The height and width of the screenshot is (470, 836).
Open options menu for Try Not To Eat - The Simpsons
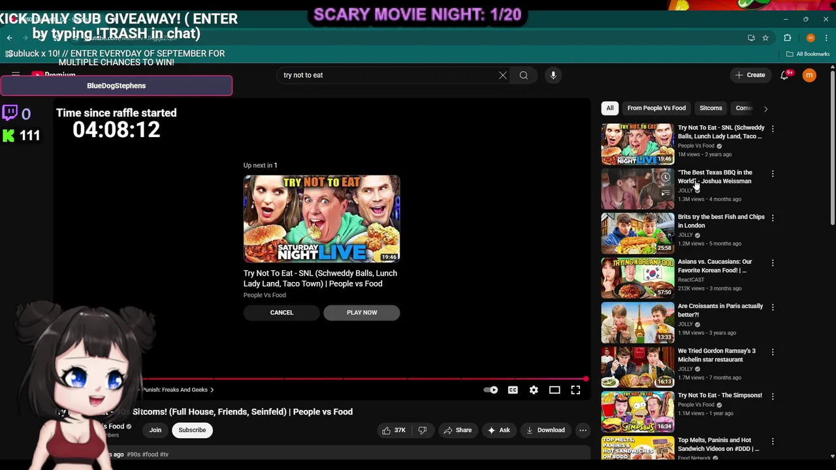coord(773,396)
